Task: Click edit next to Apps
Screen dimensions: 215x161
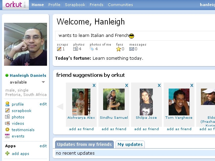Action: pos(43,146)
